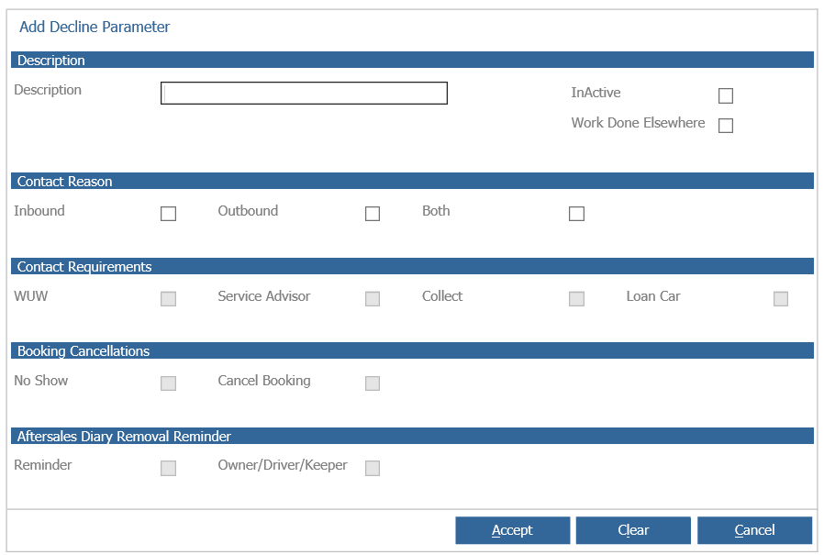The image size is (824, 555).
Task: Cancel the Add Decline Parameter dialog
Action: [x=754, y=530]
